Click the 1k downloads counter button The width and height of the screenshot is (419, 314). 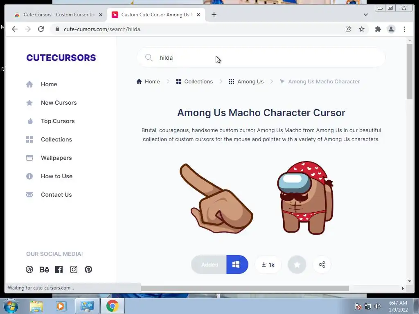tap(268, 265)
